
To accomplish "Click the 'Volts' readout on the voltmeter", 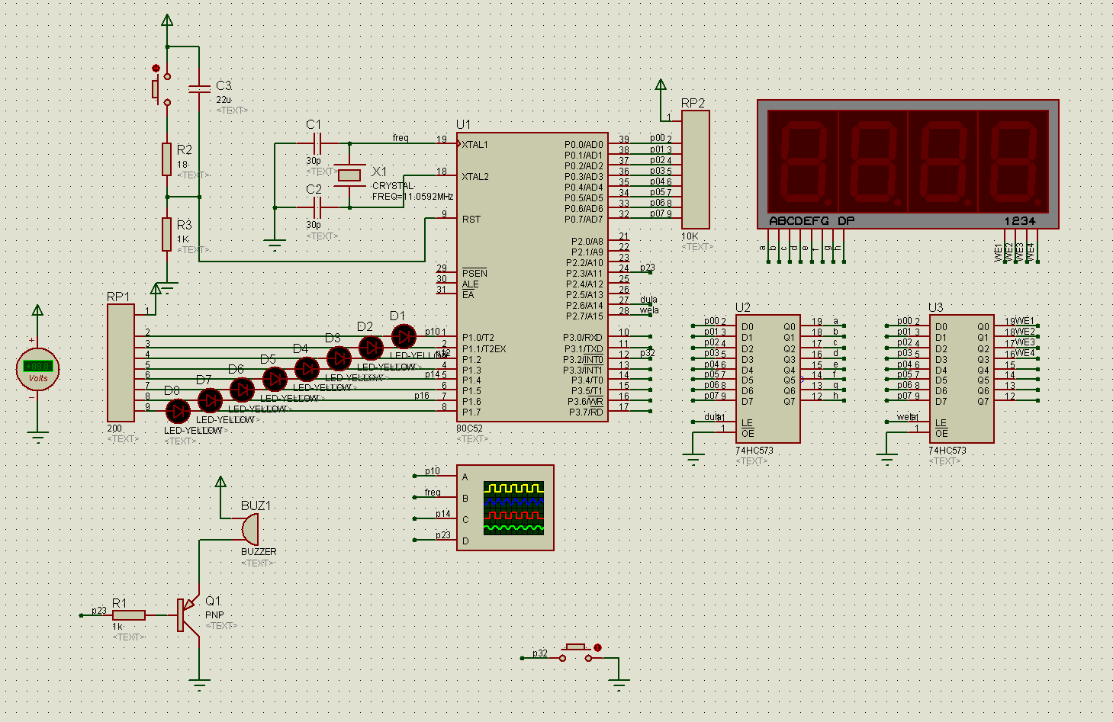I will coord(37,378).
